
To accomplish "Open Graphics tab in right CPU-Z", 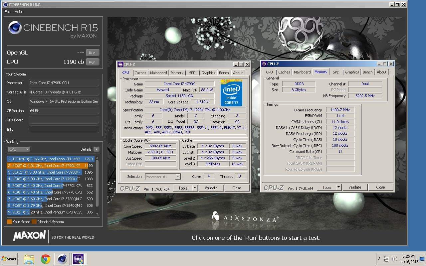I will point(352,72).
